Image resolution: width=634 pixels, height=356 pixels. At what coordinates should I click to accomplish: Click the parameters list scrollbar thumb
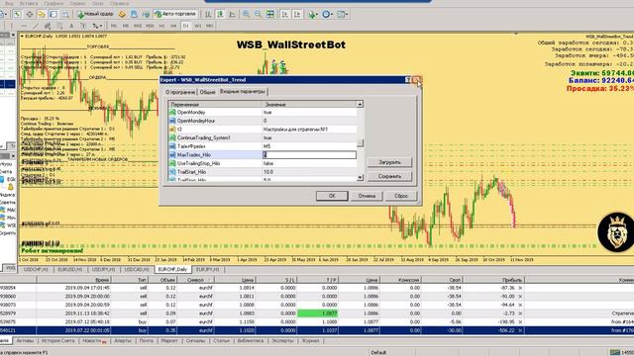click(x=360, y=143)
